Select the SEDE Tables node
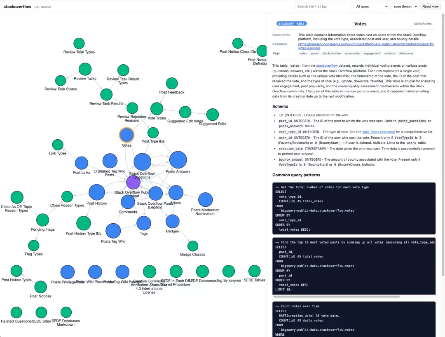The image size is (445, 337). click(x=254, y=271)
